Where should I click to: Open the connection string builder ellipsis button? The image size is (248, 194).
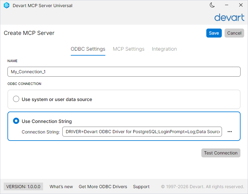tap(230, 132)
